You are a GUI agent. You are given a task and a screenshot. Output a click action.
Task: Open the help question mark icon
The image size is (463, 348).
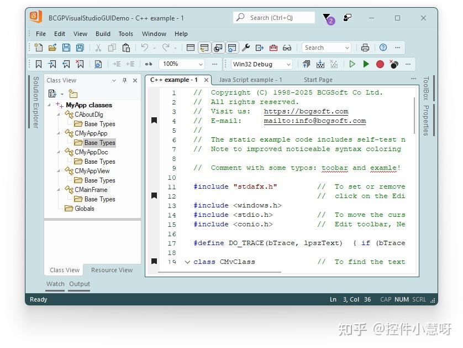(383, 48)
